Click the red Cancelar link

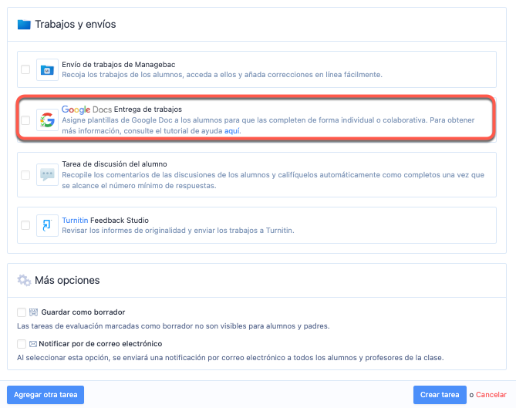pyautogui.click(x=491, y=395)
